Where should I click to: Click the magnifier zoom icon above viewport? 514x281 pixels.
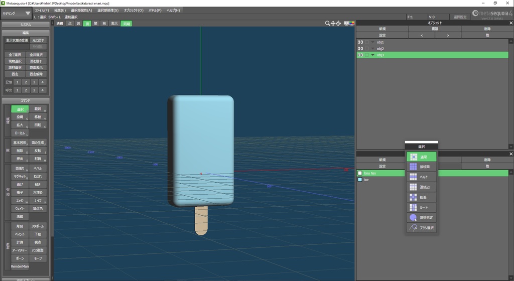(328, 24)
